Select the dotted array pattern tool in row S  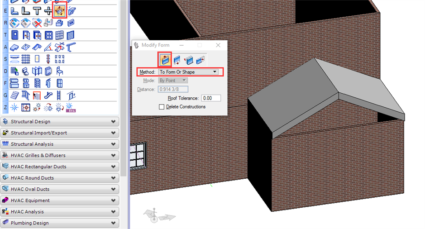click(59, 59)
